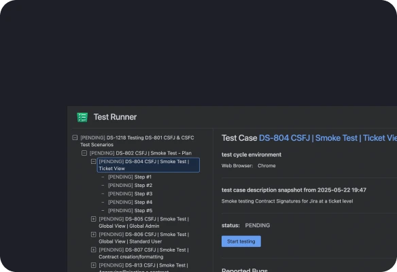397x272 pixels.
Task: Select pending Step #3 in tree
Action: point(130,194)
